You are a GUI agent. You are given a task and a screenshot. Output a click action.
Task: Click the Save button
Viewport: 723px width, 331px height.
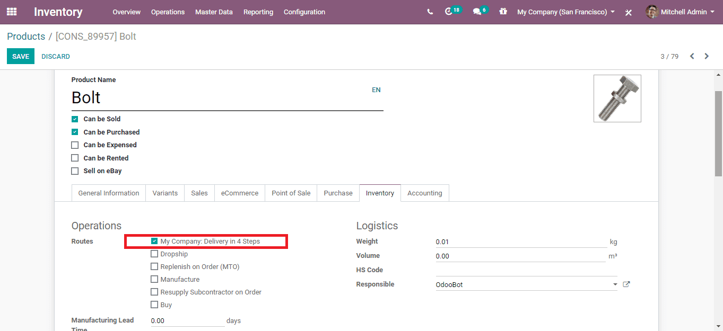(21, 56)
